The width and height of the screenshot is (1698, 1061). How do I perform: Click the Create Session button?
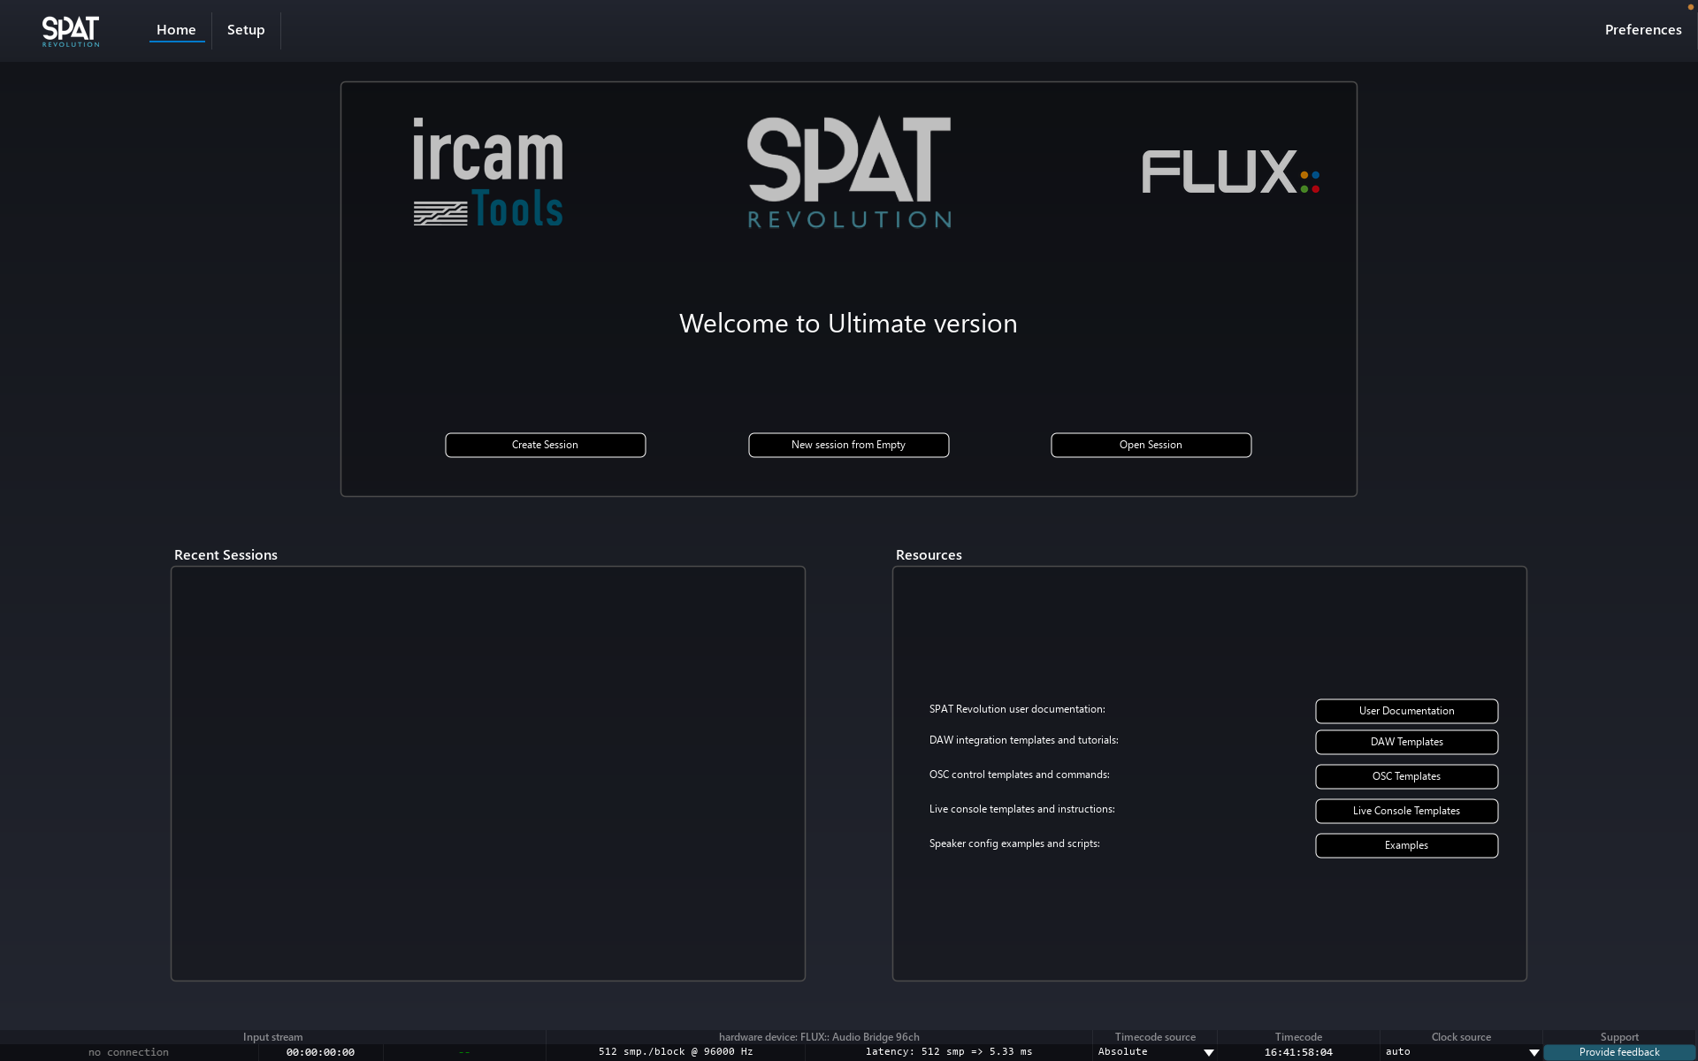tap(545, 445)
